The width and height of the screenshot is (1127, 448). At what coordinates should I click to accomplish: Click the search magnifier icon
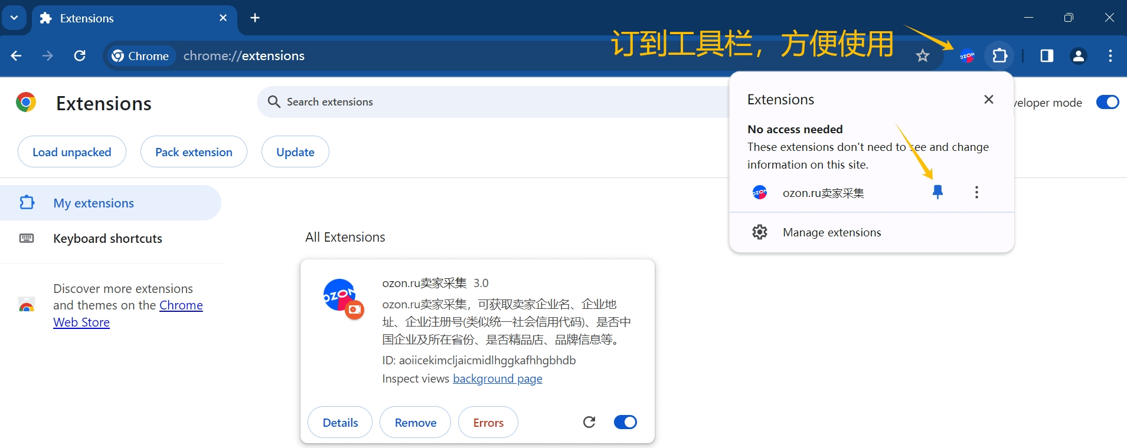click(274, 102)
